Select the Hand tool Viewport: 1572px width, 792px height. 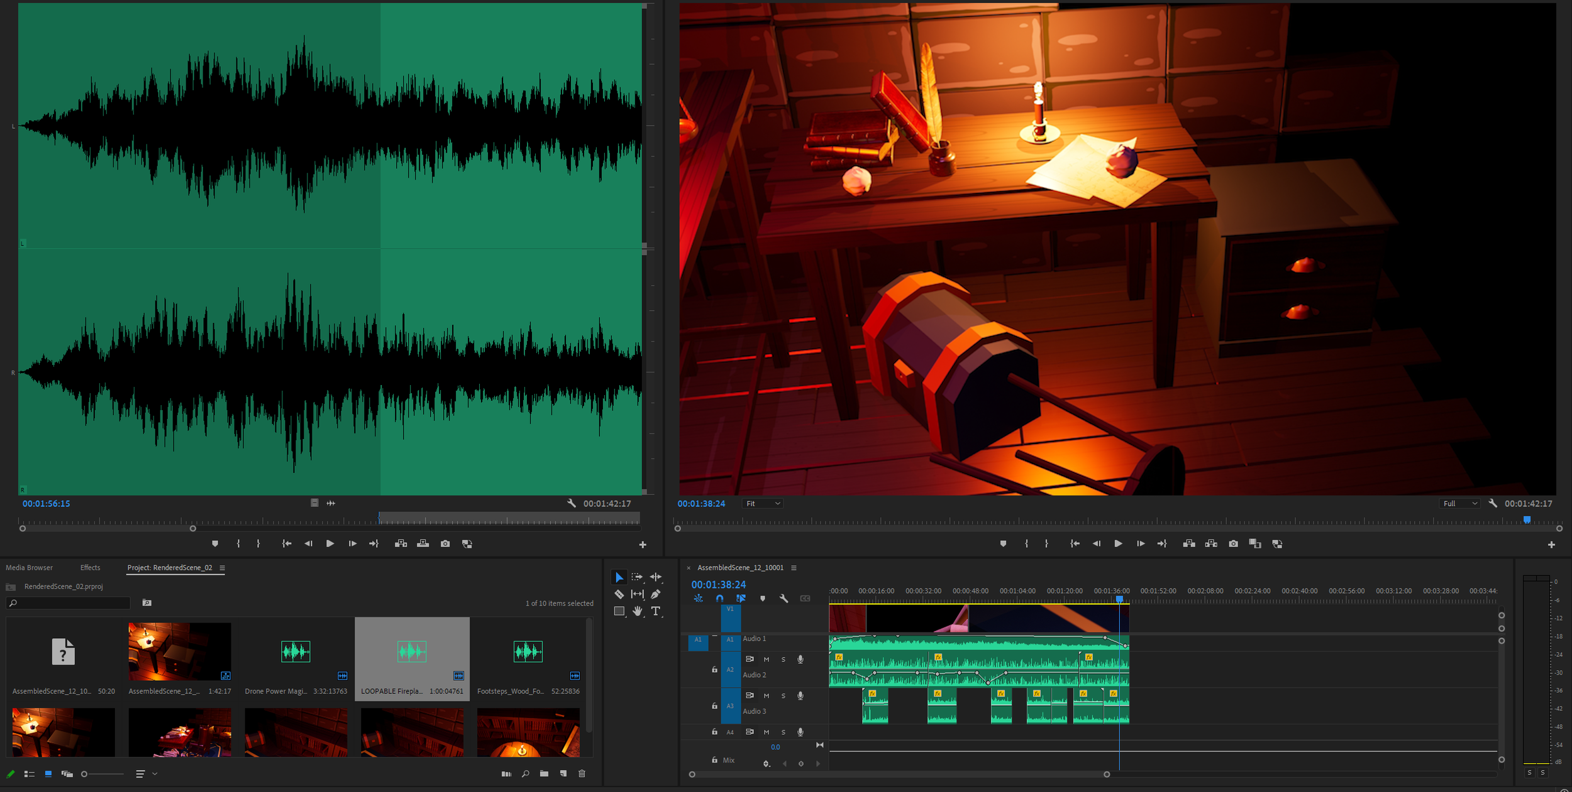coord(637,611)
